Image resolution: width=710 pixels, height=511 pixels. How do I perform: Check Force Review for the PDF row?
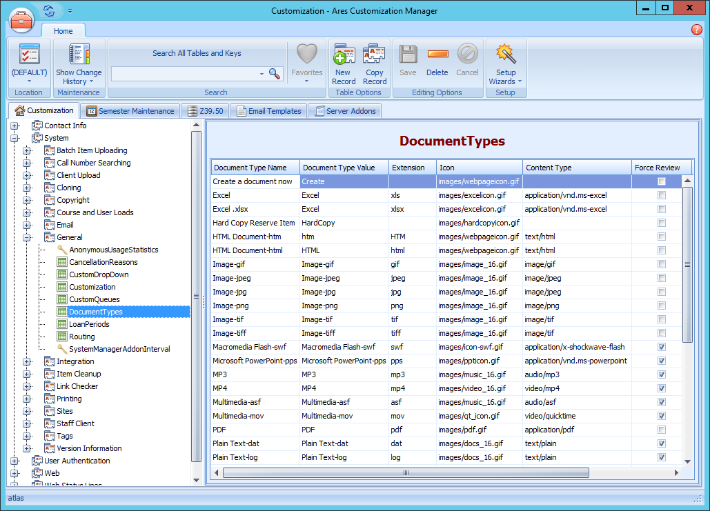(661, 430)
